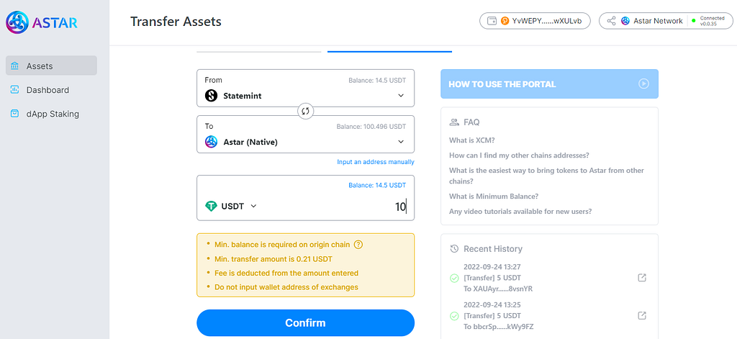Click the network share icon in header

click(612, 21)
